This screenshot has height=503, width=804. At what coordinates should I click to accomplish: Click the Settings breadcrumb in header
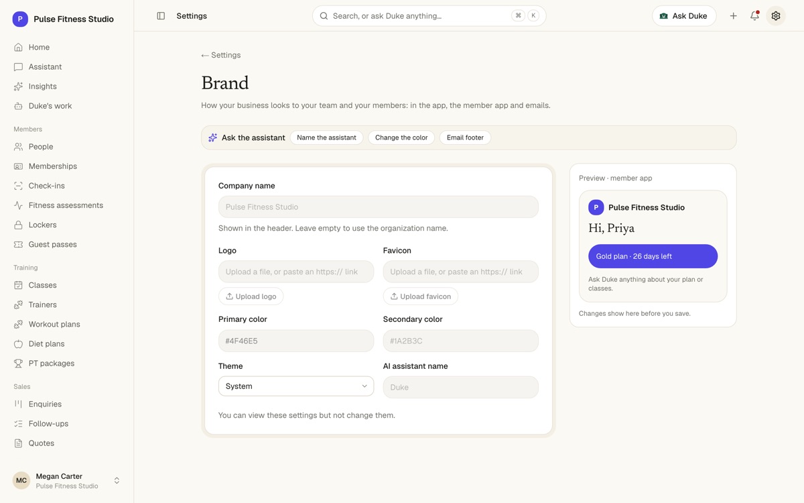(x=192, y=16)
